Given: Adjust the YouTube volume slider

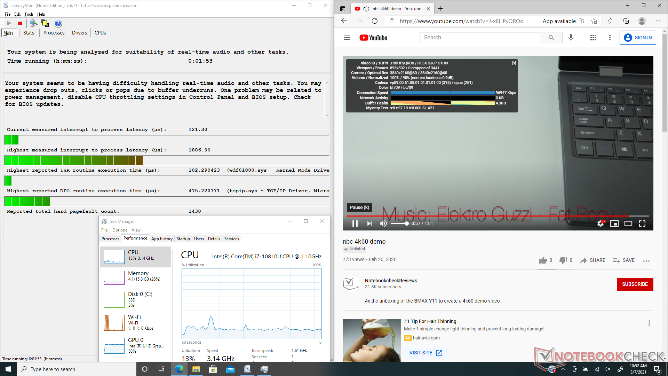Looking at the screenshot, I should click(x=399, y=224).
